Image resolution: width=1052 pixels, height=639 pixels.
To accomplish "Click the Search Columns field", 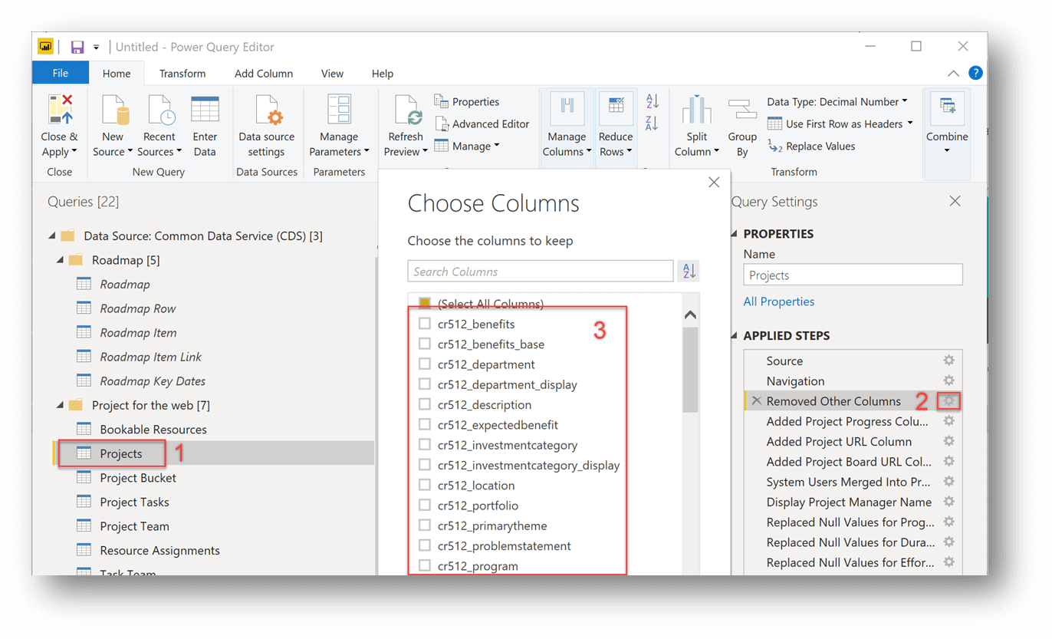I will [x=541, y=272].
